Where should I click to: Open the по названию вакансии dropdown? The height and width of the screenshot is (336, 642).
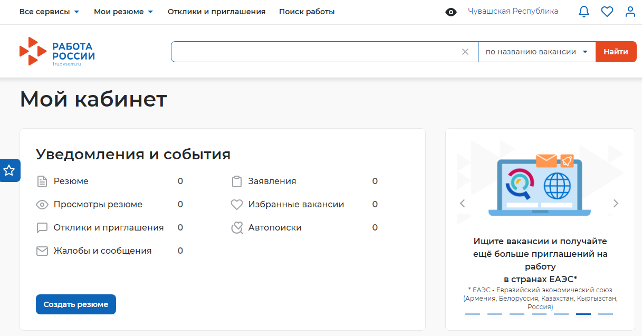[536, 52]
